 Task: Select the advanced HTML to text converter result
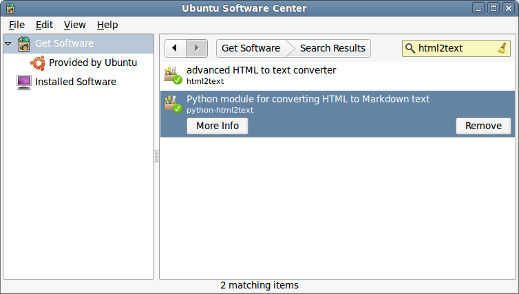point(337,76)
